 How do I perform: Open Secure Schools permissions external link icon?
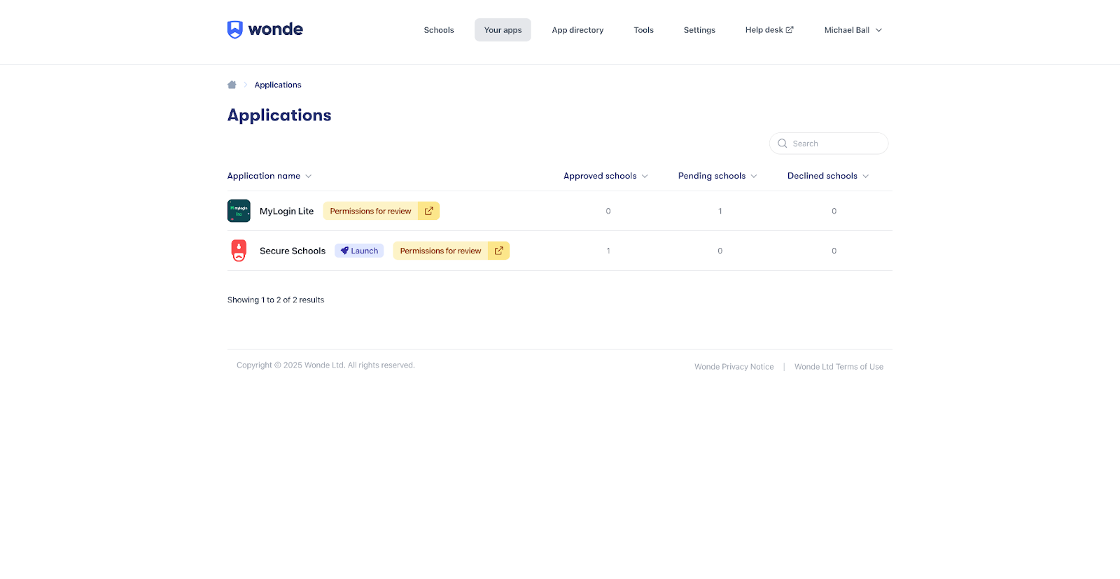[499, 251]
